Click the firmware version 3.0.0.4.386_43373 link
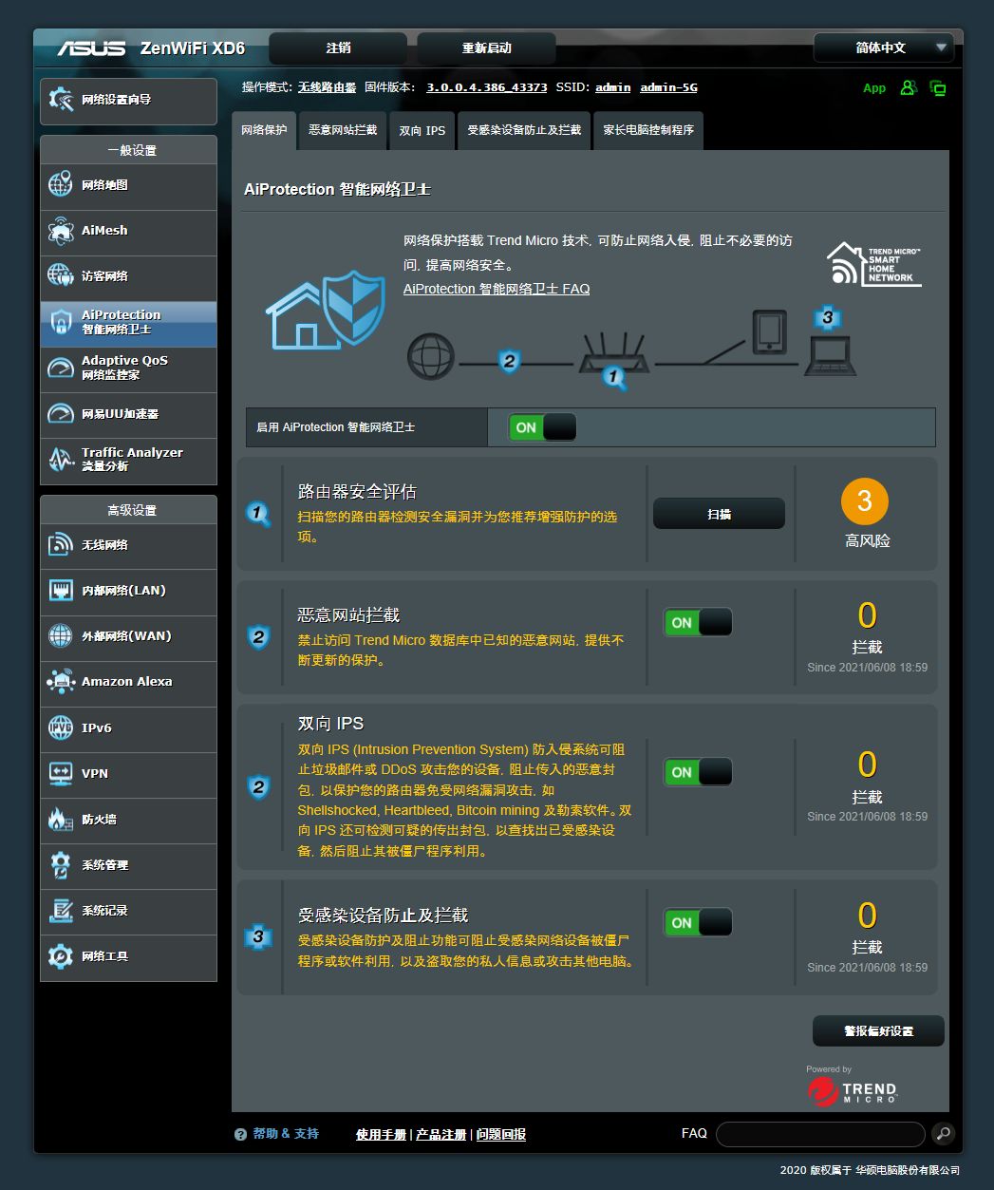 click(x=486, y=87)
